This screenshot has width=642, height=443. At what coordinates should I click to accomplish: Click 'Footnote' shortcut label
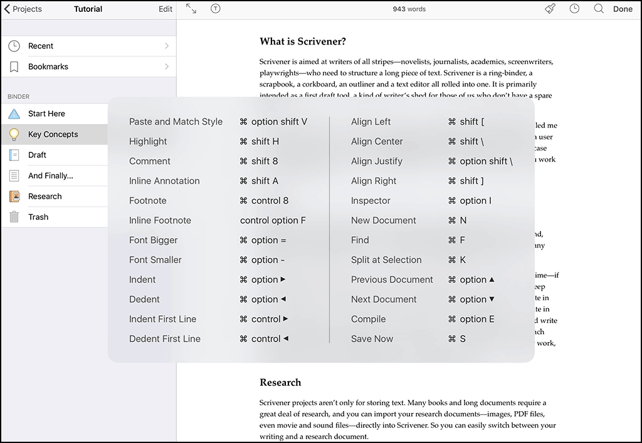coord(148,201)
